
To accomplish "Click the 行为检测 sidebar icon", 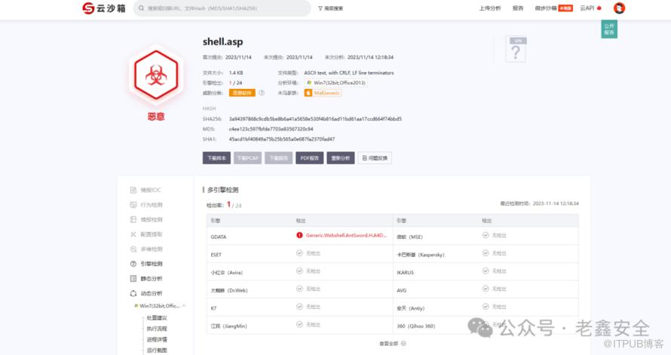I will coord(133,205).
